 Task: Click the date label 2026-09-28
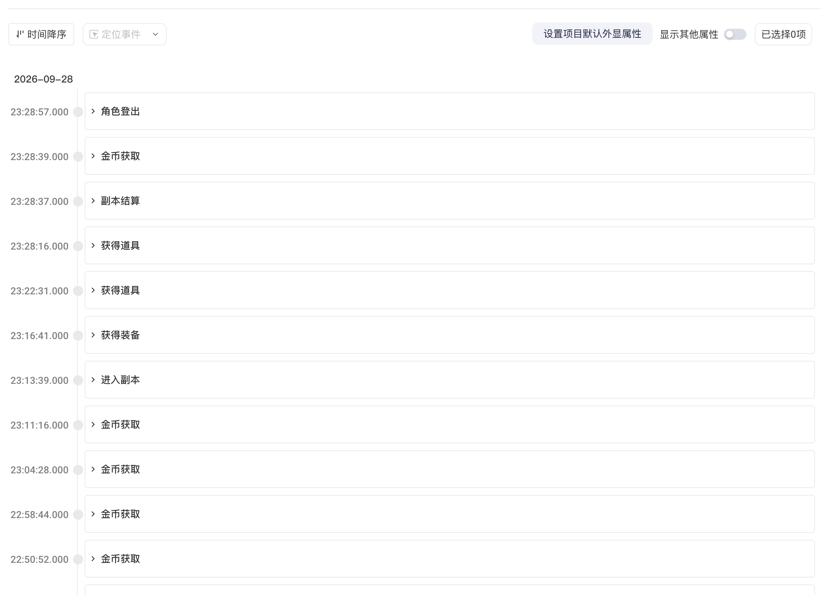pyautogui.click(x=43, y=79)
